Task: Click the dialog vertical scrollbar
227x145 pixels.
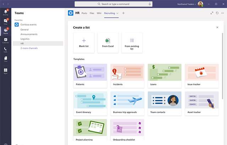Action: (222, 66)
